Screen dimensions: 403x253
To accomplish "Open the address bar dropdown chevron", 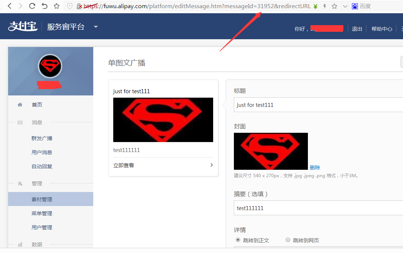I will click(x=345, y=6).
